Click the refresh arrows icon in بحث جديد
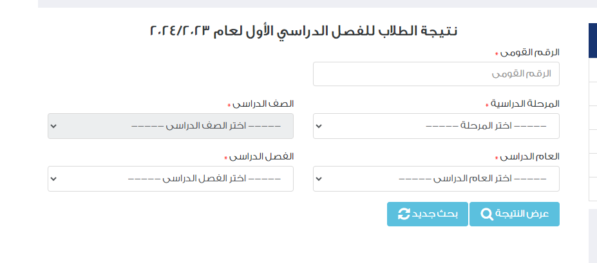Image resolution: width=597 pixels, height=263 pixels. [404, 214]
